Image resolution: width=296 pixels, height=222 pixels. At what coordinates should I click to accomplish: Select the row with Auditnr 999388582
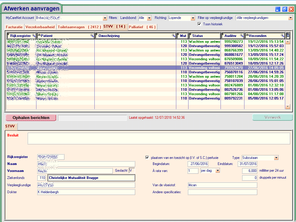pyautogui.click(x=146, y=46)
